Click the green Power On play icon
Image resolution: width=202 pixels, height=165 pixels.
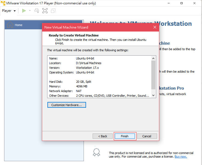pyautogui.click(x=24, y=11)
